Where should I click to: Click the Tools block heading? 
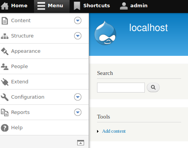pyautogui.click(x=104, y=117)
